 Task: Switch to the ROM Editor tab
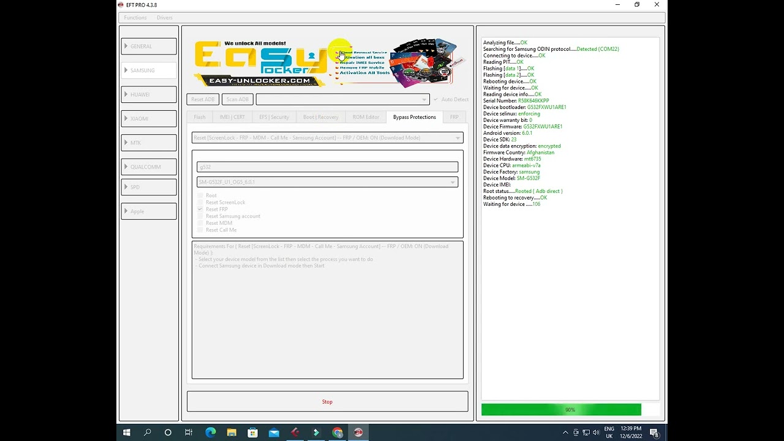coord(366,117)
